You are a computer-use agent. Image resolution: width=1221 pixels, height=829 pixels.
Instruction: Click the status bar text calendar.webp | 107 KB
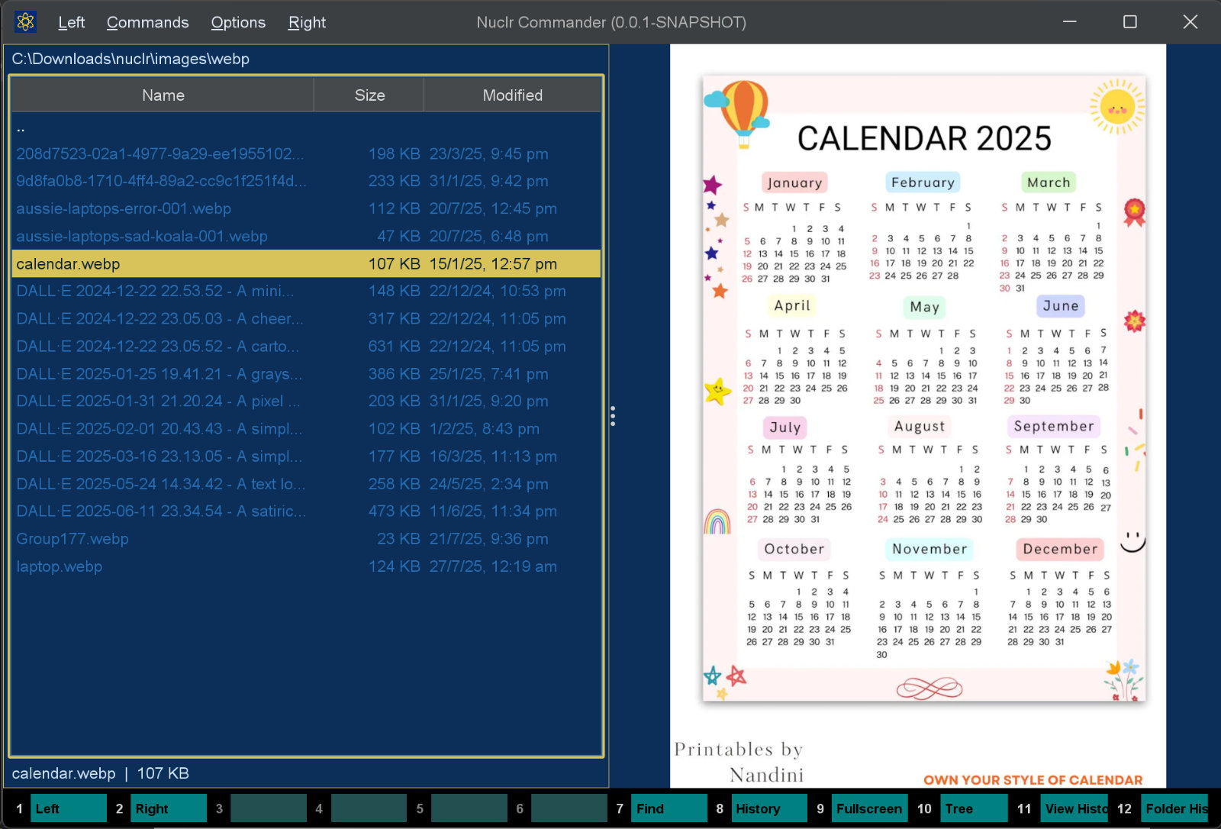tap(100, 773)
